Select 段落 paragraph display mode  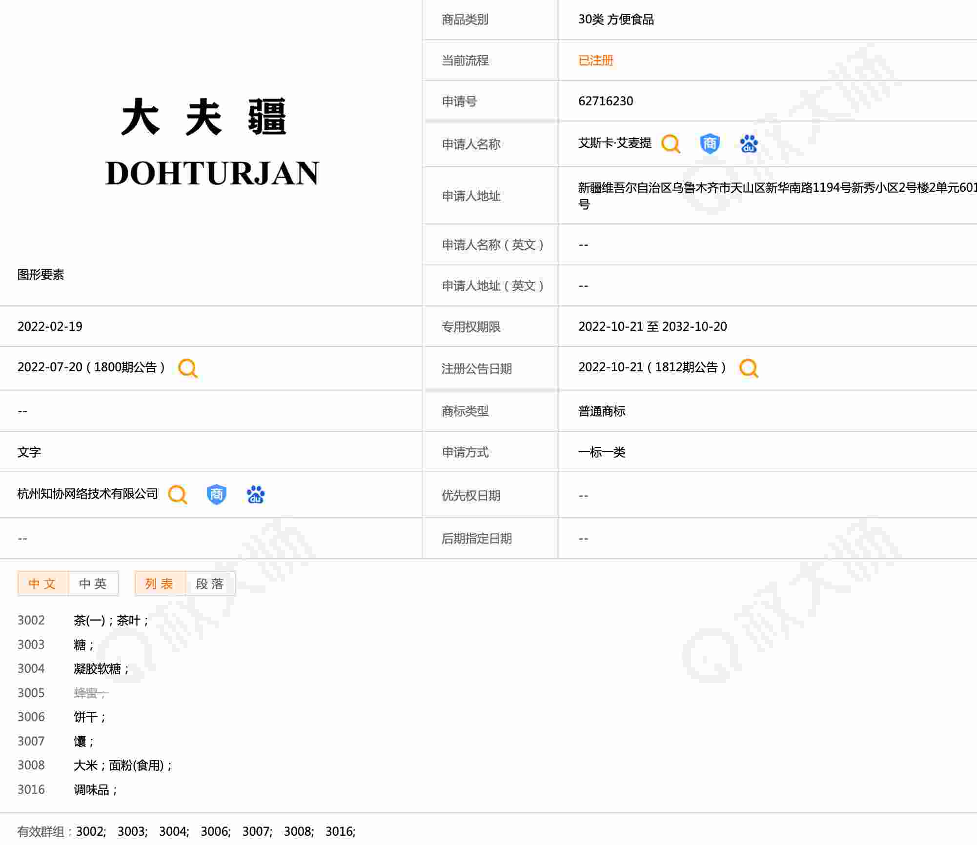click(x=210, y=583)
